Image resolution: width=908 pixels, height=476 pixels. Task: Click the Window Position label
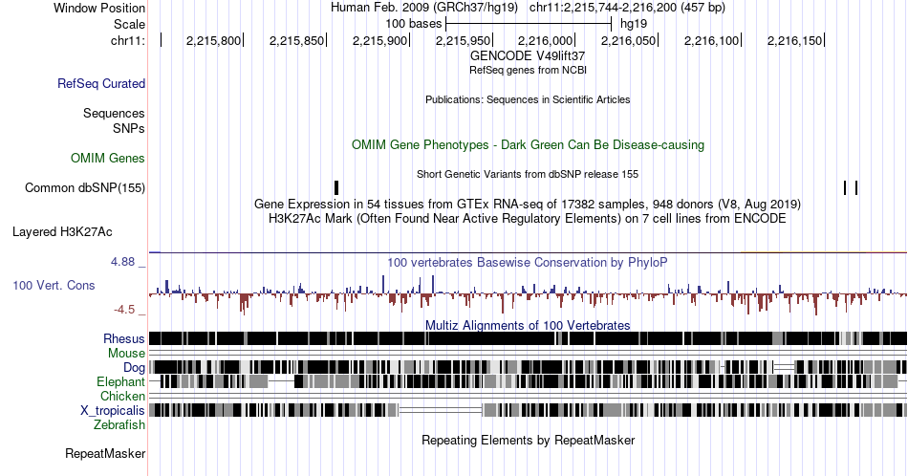99,8
